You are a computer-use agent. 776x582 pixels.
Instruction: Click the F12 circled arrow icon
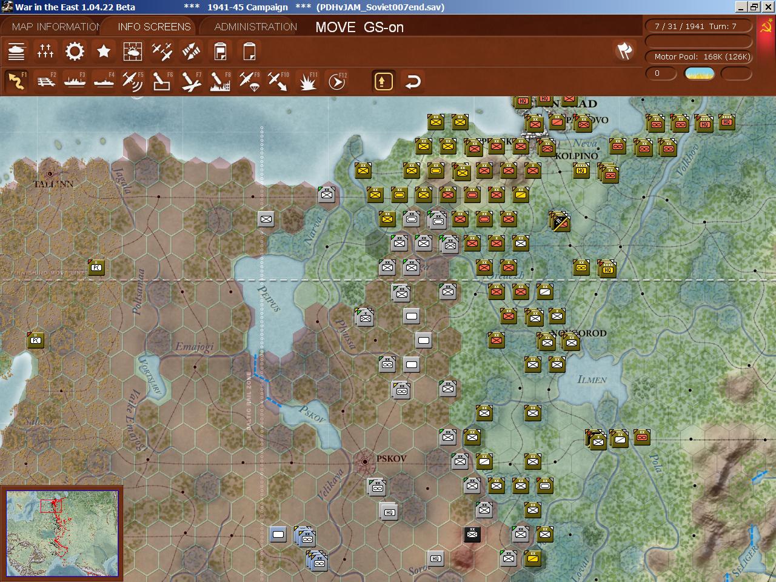tap(336, 81)
